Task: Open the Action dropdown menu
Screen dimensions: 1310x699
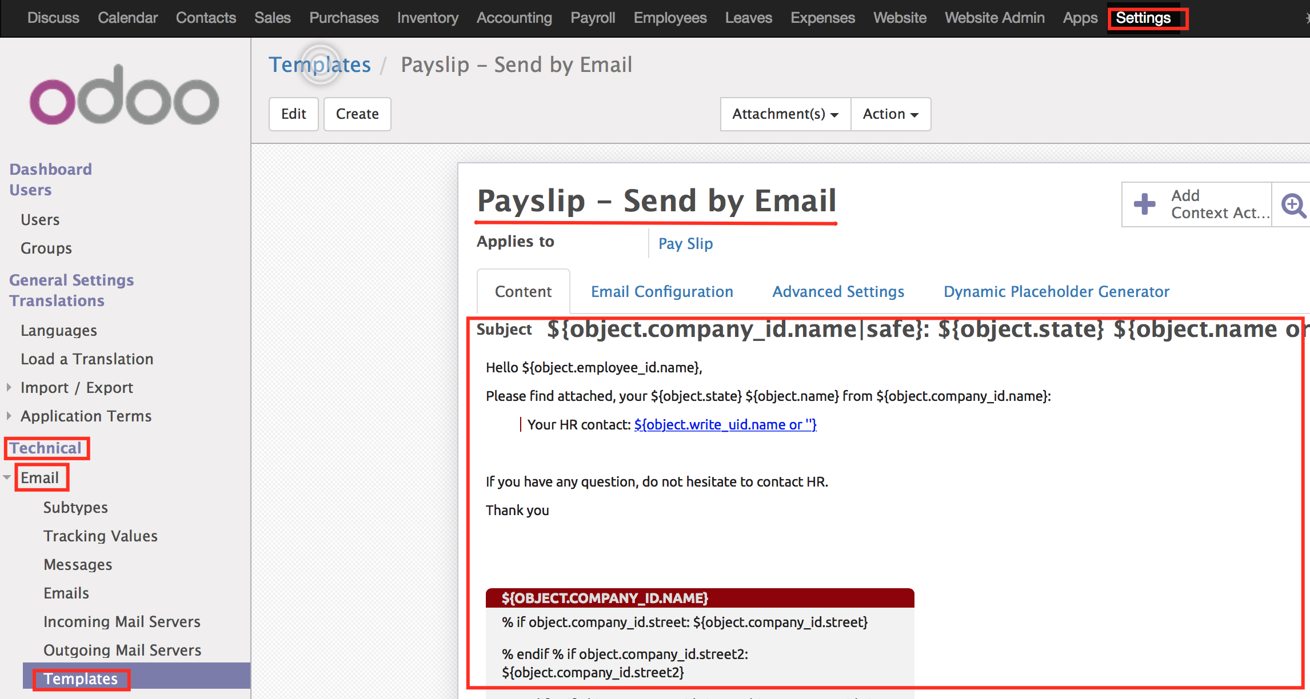Action: 891,114
